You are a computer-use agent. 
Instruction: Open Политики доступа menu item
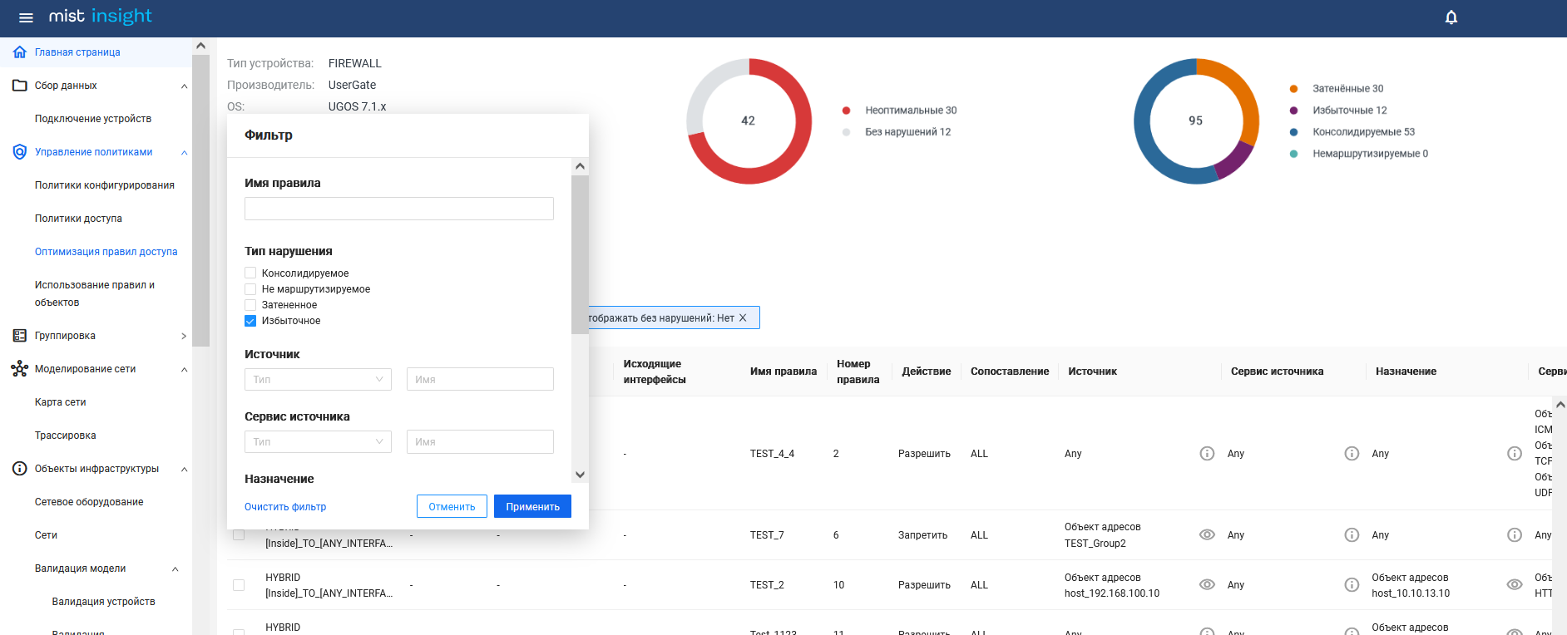click(78, 219)
